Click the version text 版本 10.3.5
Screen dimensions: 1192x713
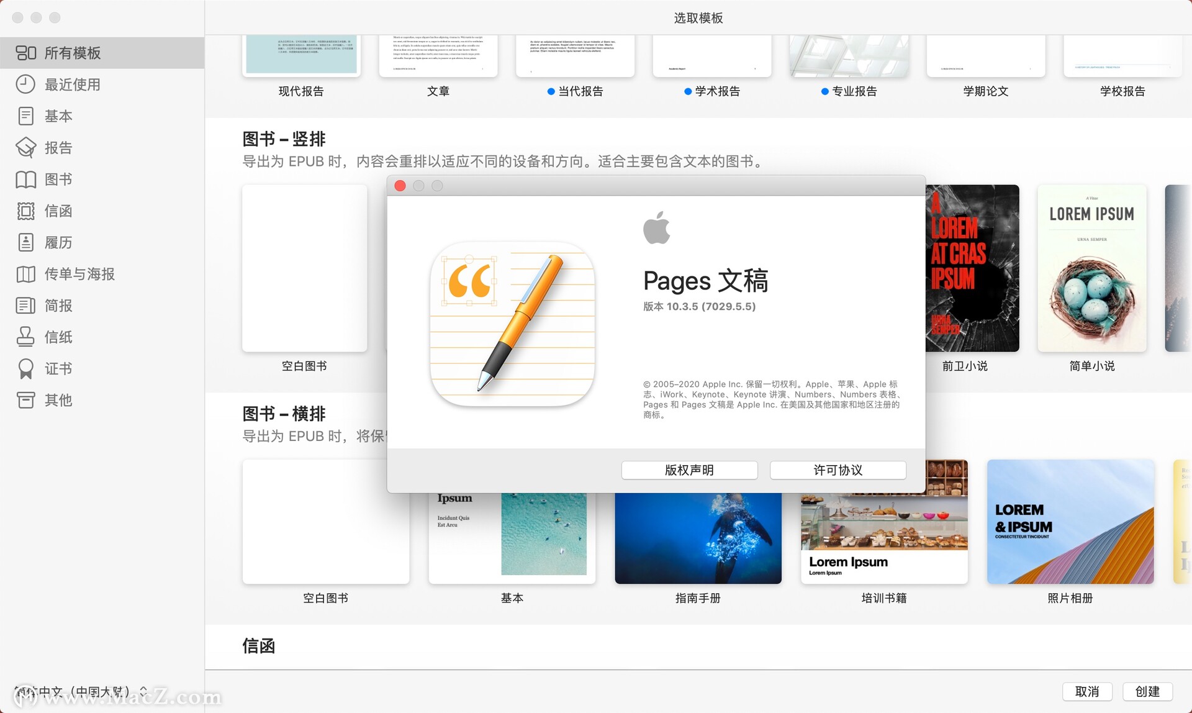(699, 306)
